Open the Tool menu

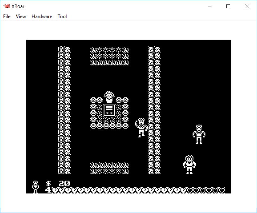click(x=62, y=16)
